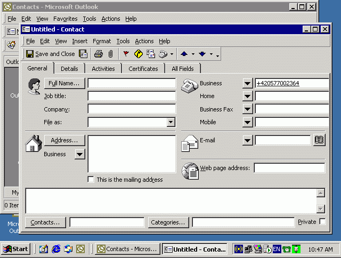Open AutoDialer dropdown arrow
Image resolution: width=341 pixels, height=258 pixels.
coord(172,54)
